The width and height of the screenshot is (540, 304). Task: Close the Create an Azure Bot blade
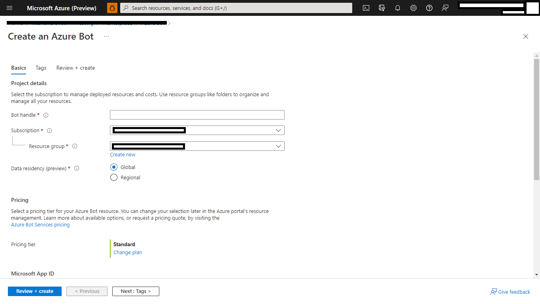click(526, 36)
